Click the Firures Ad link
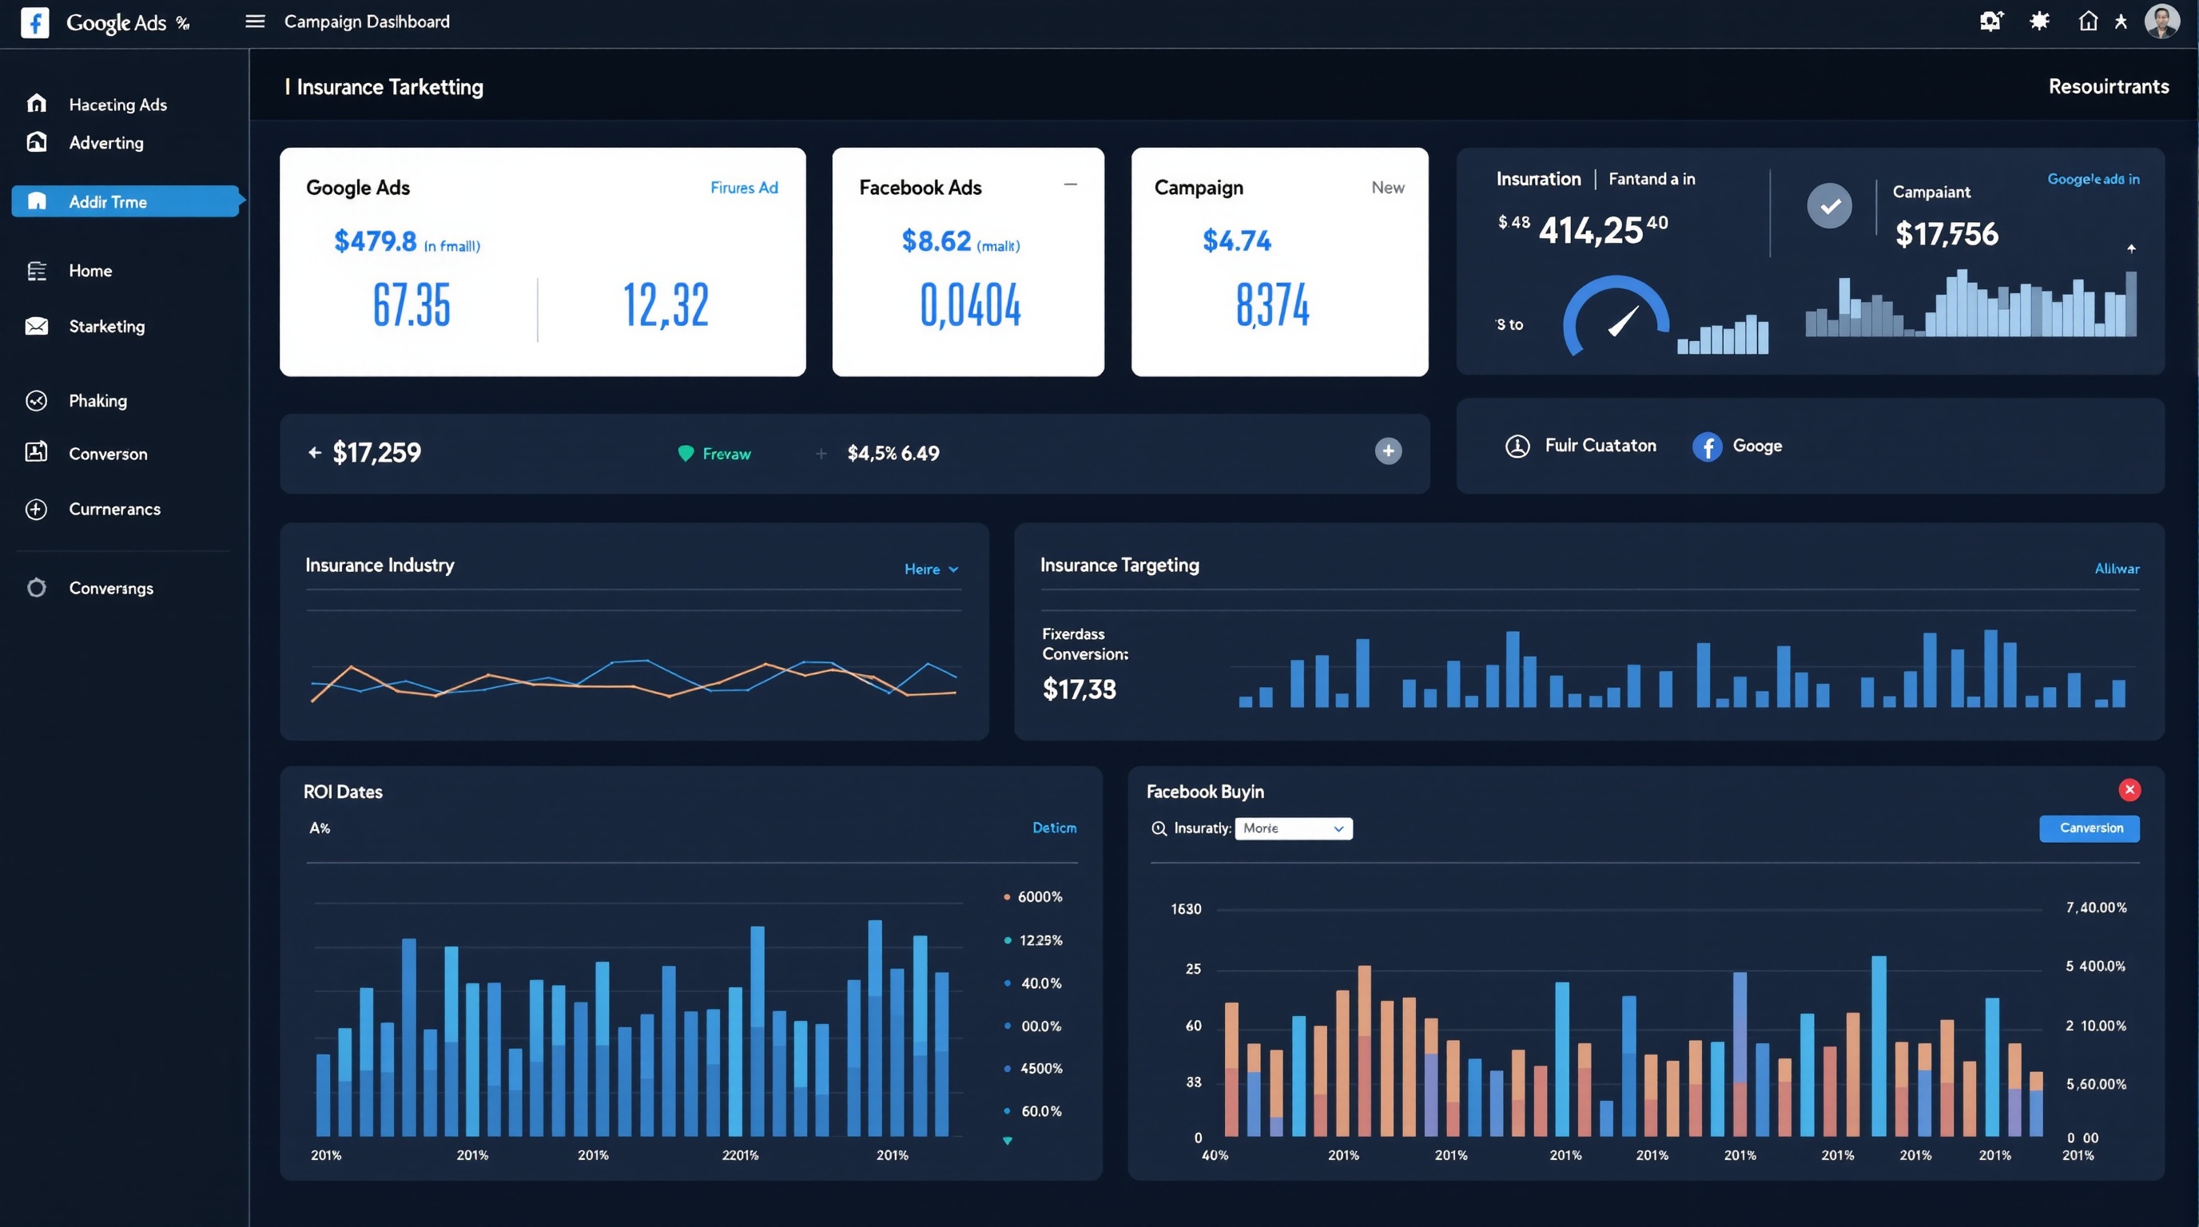Viewport: 2199px width, 1227px height. tap(744, 188)
